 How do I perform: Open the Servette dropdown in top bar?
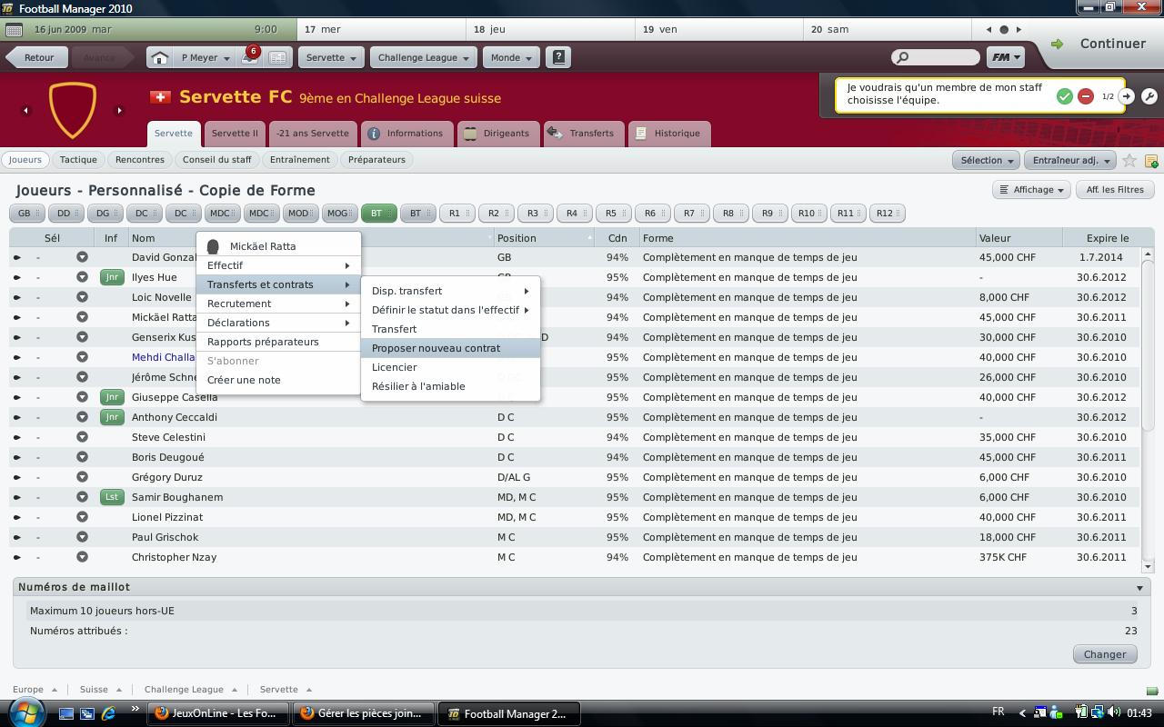click(x=331, y=57)
